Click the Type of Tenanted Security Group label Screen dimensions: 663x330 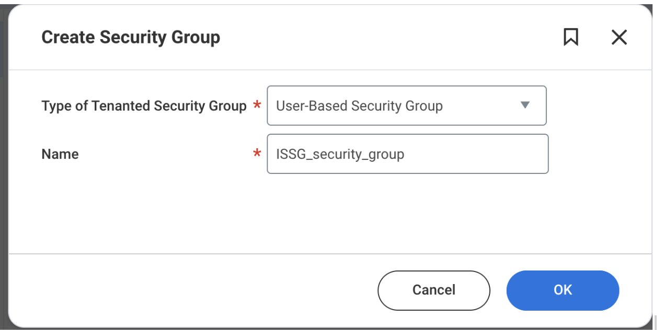[x=144, y=106]
